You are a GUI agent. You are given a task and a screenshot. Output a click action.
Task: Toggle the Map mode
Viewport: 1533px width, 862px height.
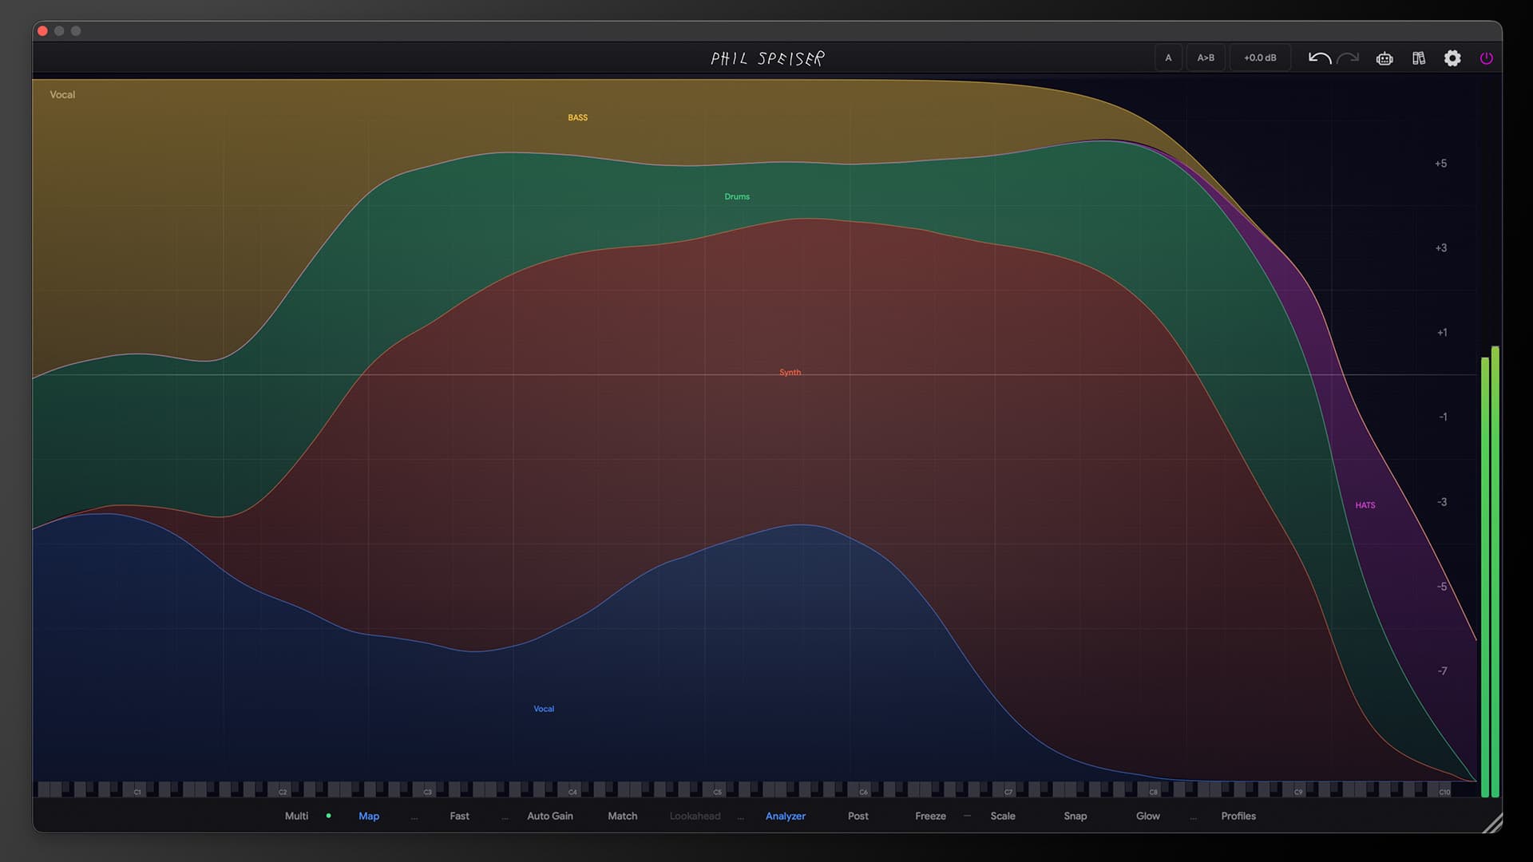click(x=369, y=816)
